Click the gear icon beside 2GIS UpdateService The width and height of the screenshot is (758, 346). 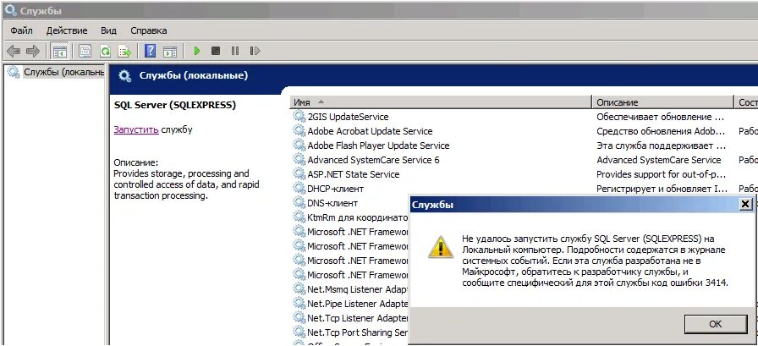point(299,117)
